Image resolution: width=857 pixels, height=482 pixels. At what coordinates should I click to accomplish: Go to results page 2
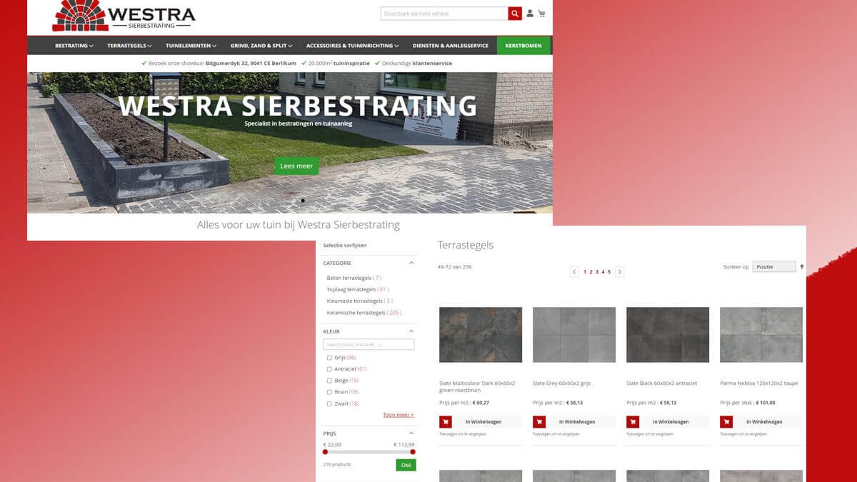click(x=591, y=272)
